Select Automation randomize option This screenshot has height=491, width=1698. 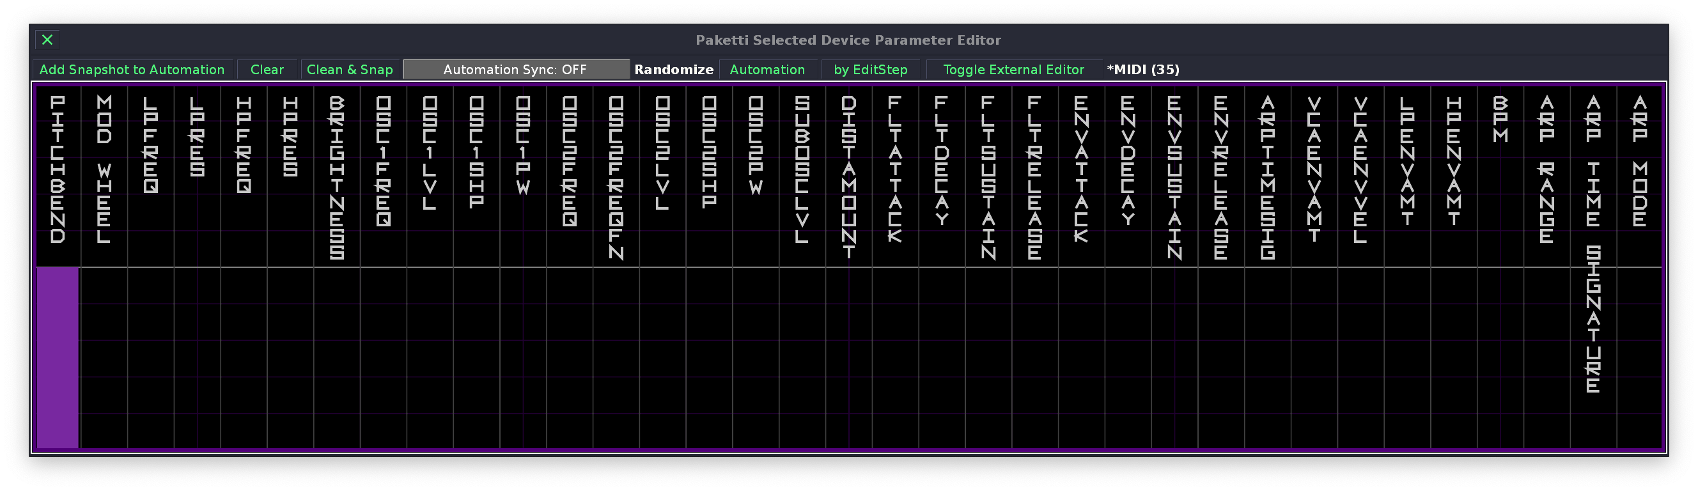767,70
